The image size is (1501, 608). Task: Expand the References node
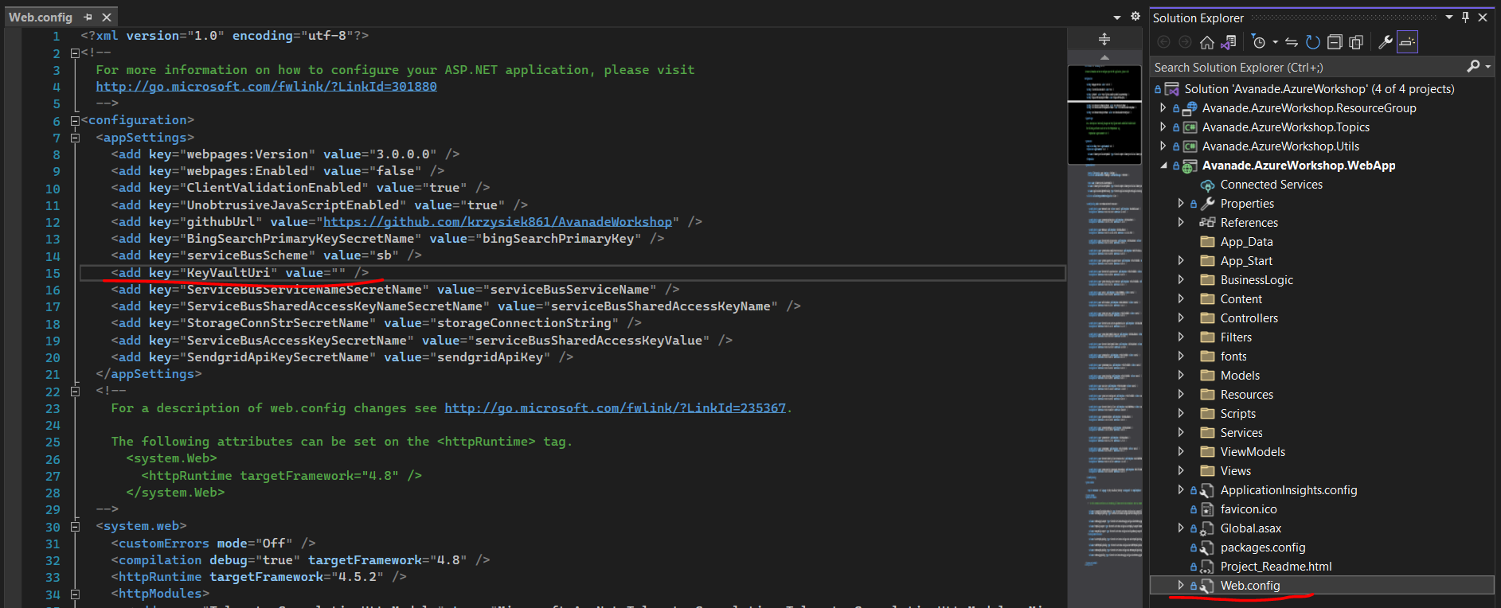click(1181, 222)
